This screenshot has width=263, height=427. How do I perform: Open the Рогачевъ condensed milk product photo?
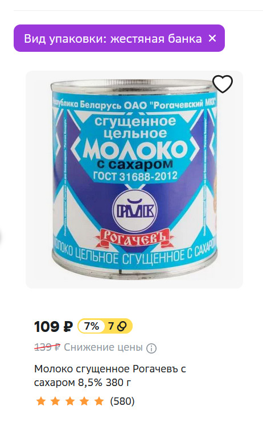coord(134,179)
